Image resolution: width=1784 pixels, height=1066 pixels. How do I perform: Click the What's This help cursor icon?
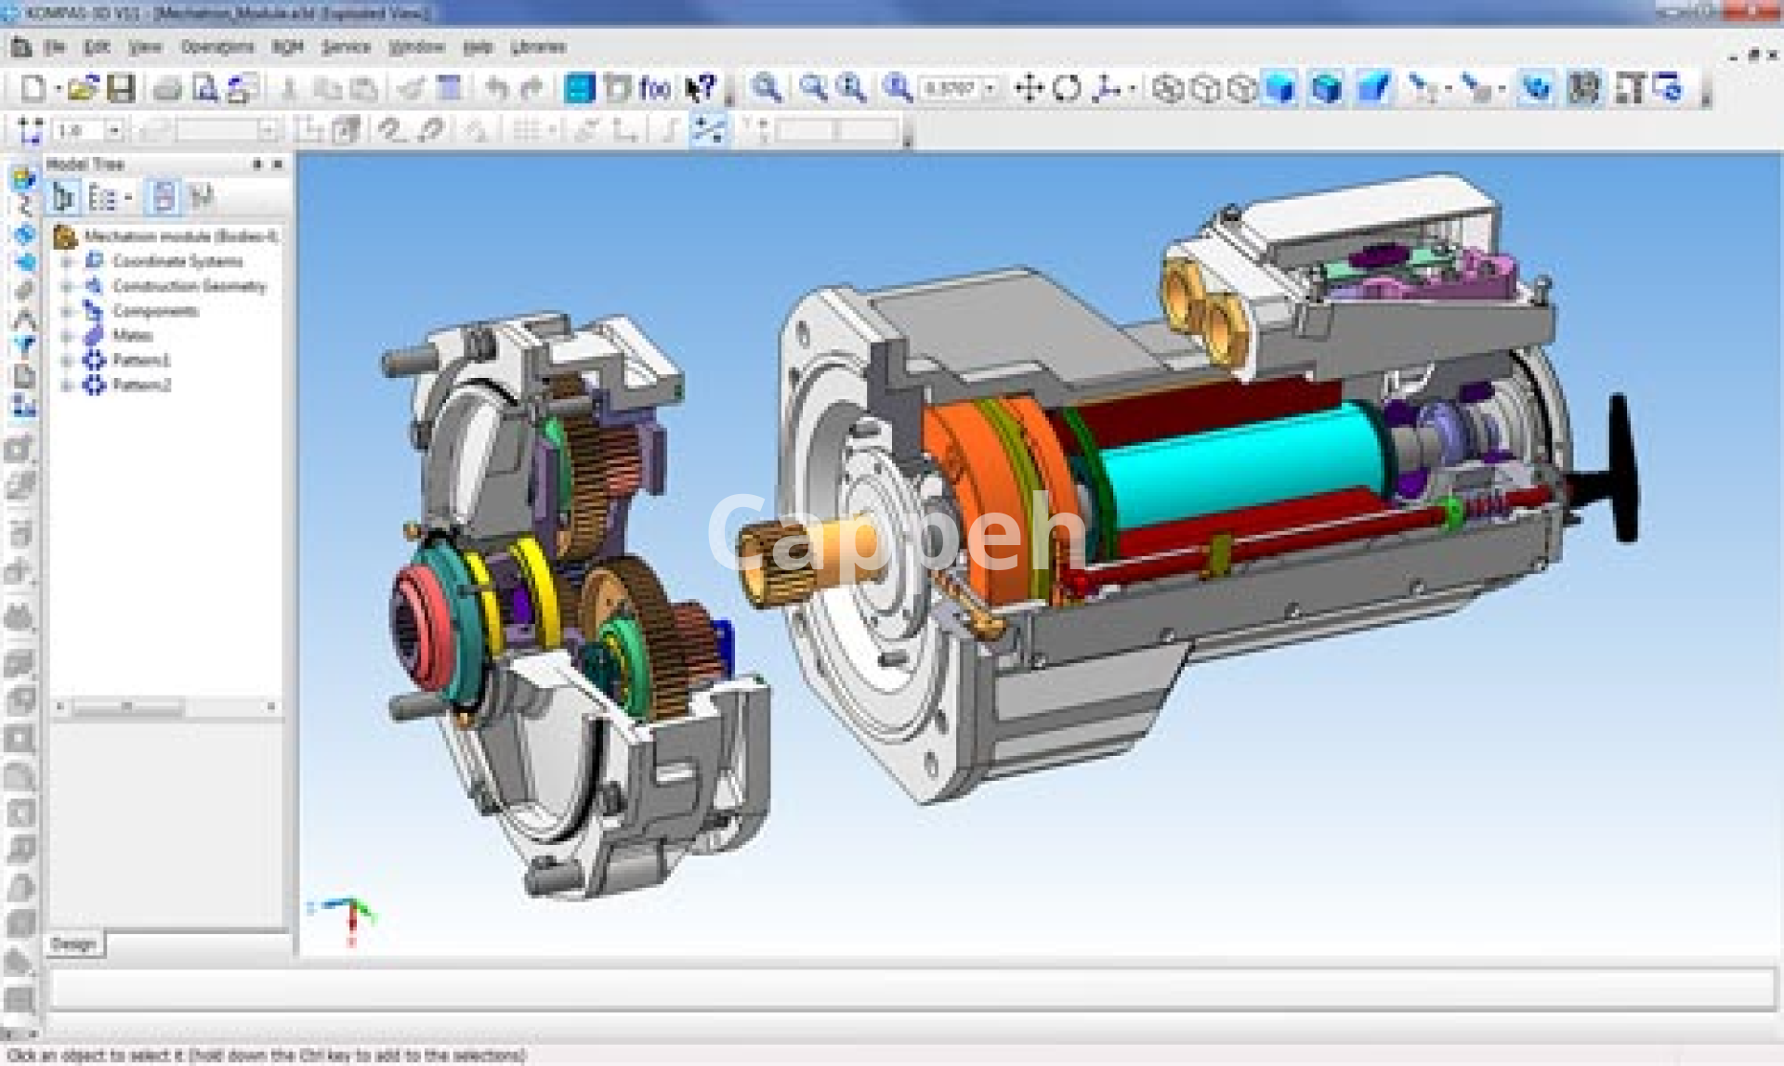point(701,89)
